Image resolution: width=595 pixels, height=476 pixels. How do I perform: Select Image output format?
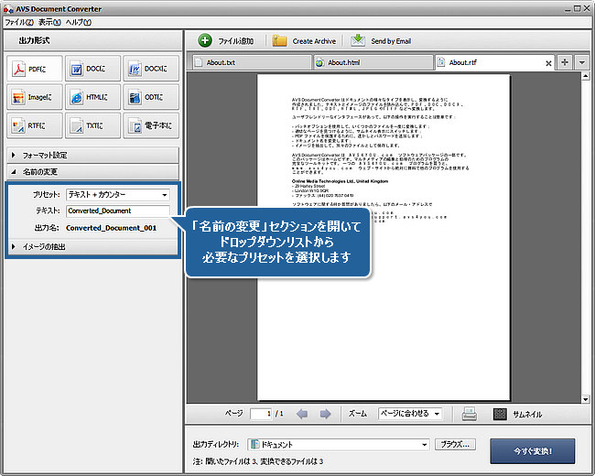[35, 97]
